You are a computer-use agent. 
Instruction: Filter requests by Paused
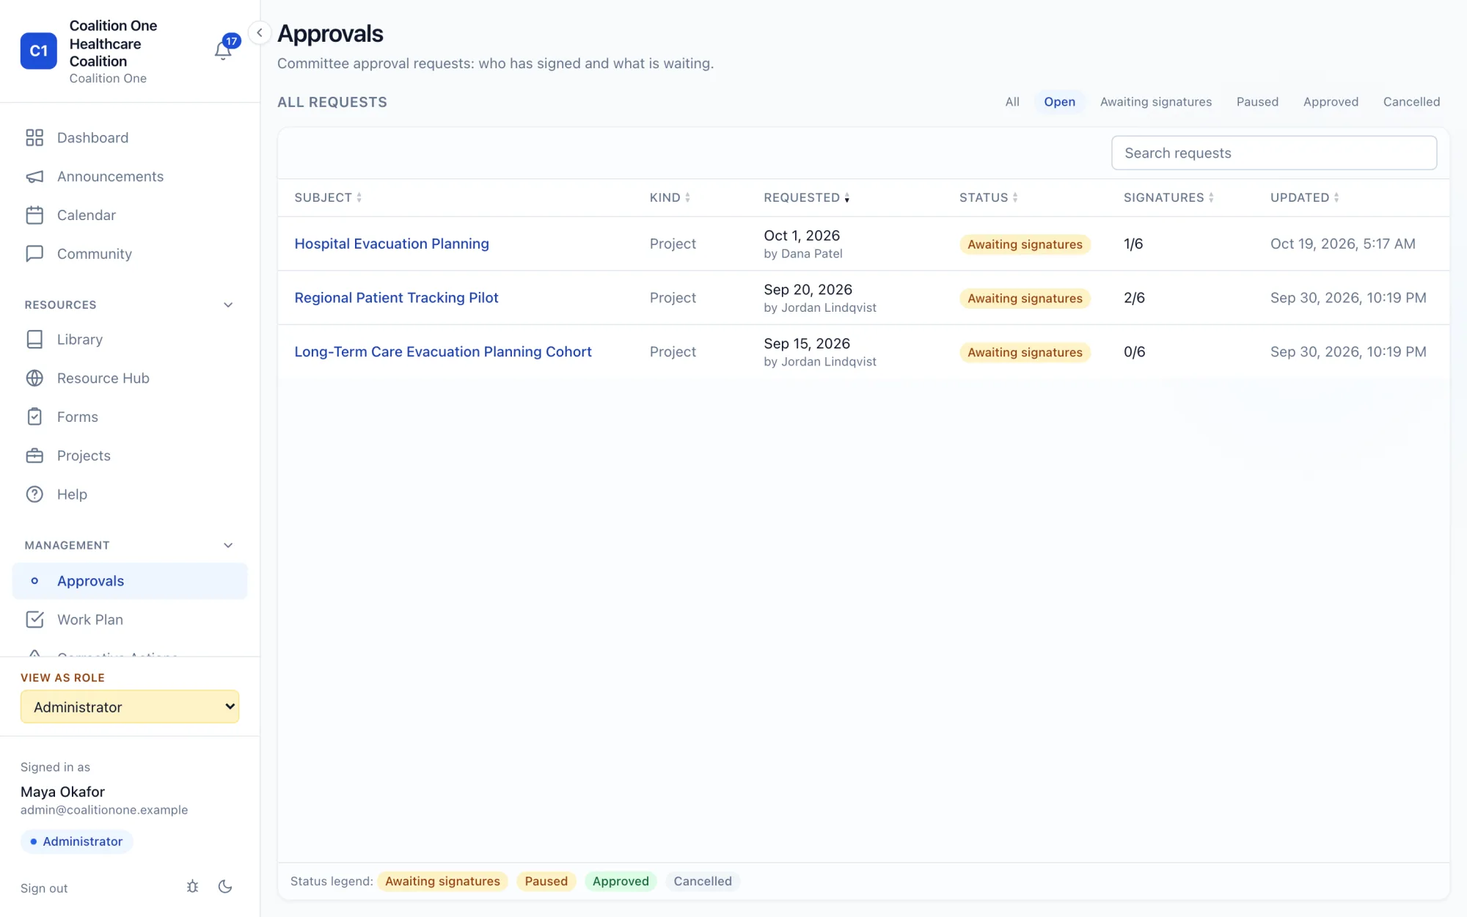[1257, 102]
